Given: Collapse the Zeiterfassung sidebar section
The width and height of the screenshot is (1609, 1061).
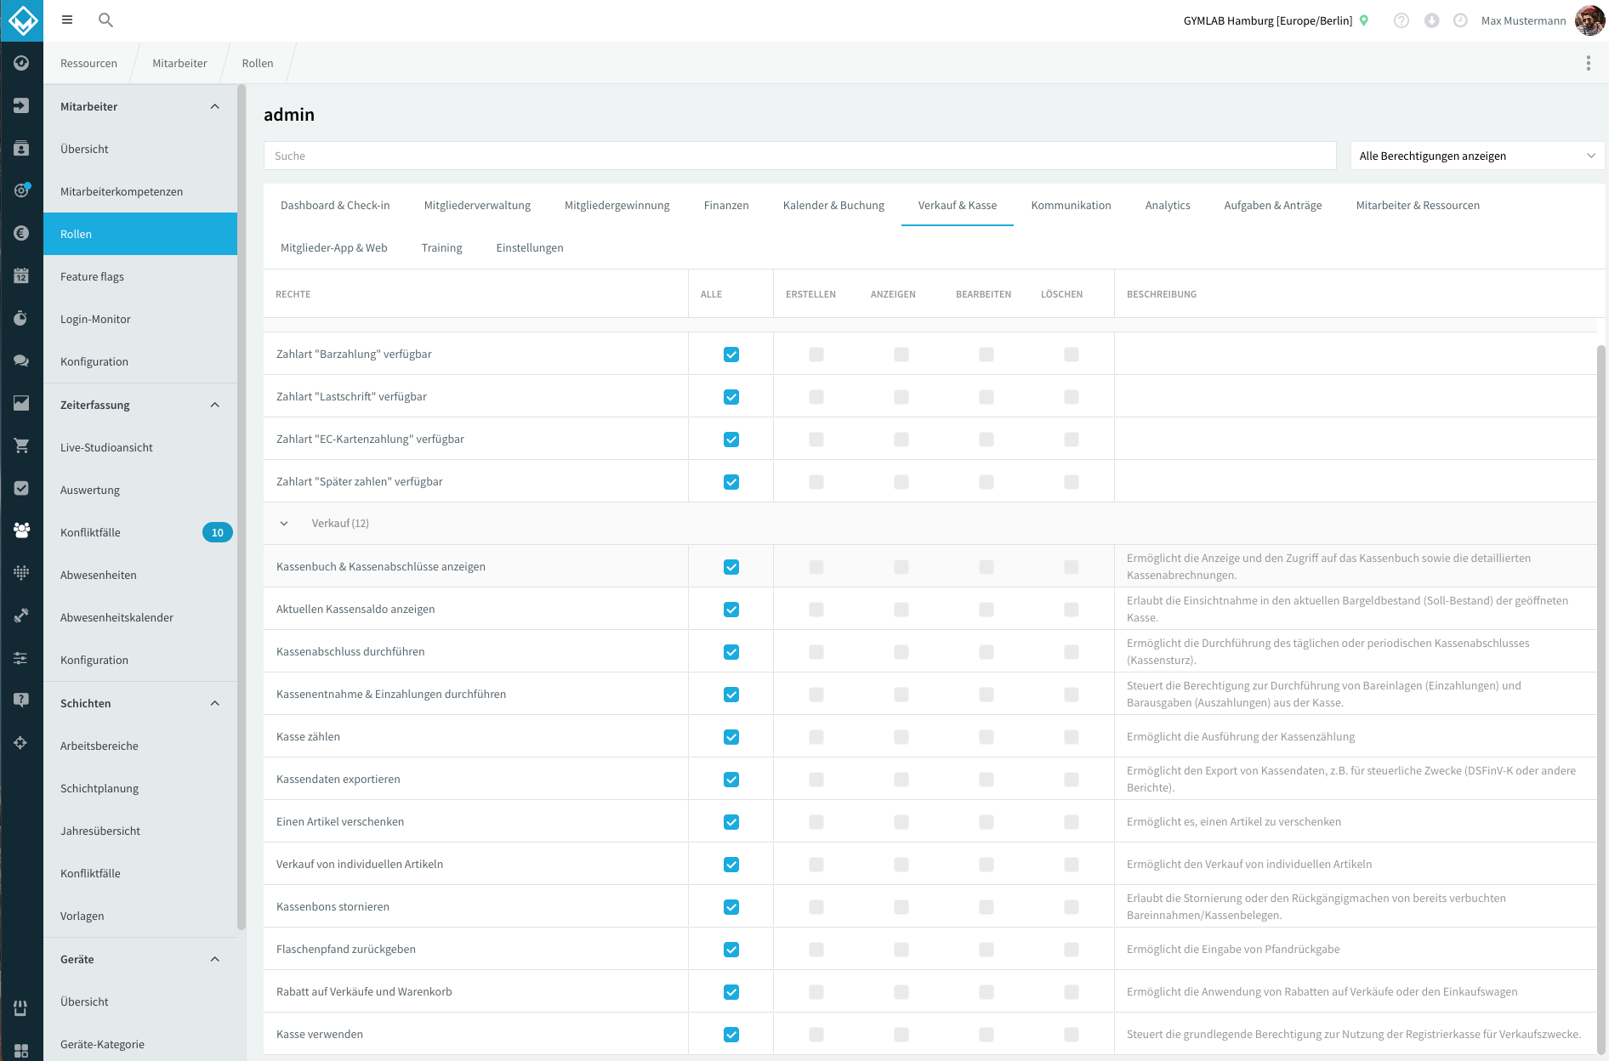Looking at the screenshot, I should [215, 405].
